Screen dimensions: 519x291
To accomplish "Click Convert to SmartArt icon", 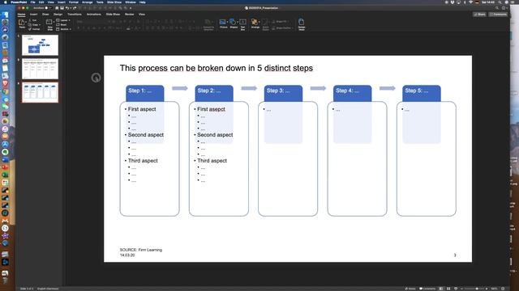I will coord(208,23).
